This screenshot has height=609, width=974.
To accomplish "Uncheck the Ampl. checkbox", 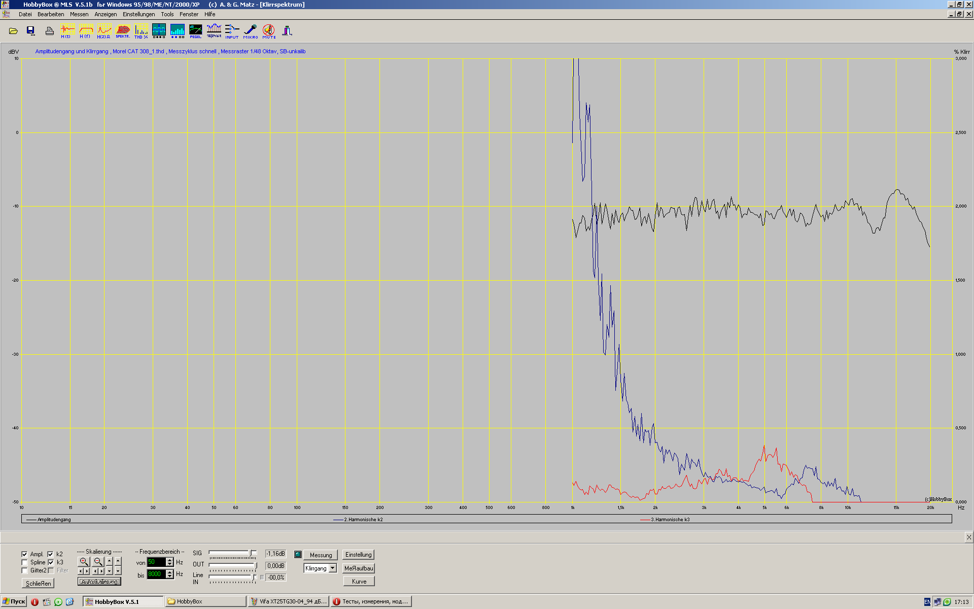I will (x=24, y=554).
